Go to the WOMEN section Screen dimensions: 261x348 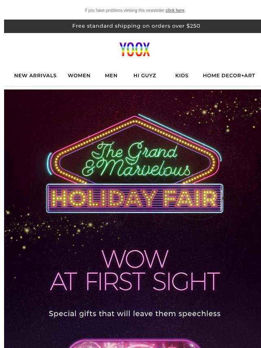79,75
